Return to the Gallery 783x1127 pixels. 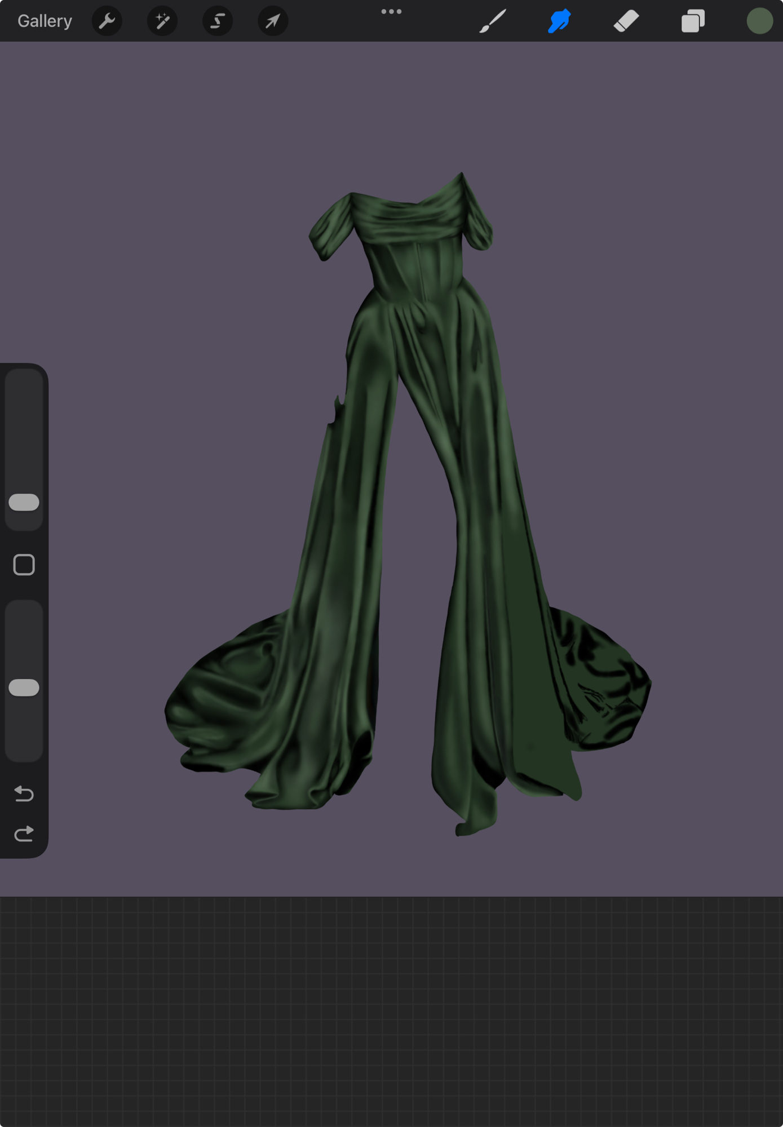(45, 21)
